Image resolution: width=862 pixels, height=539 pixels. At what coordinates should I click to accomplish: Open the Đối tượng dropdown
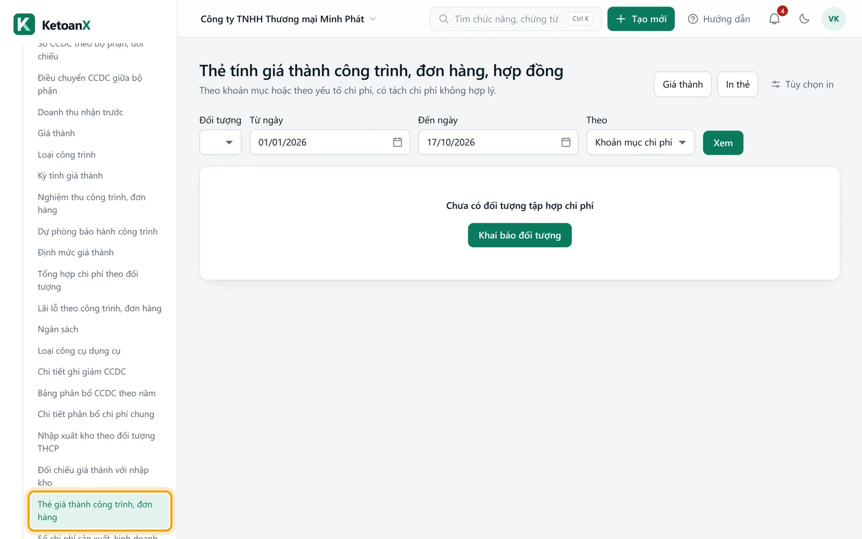(220, 142)
